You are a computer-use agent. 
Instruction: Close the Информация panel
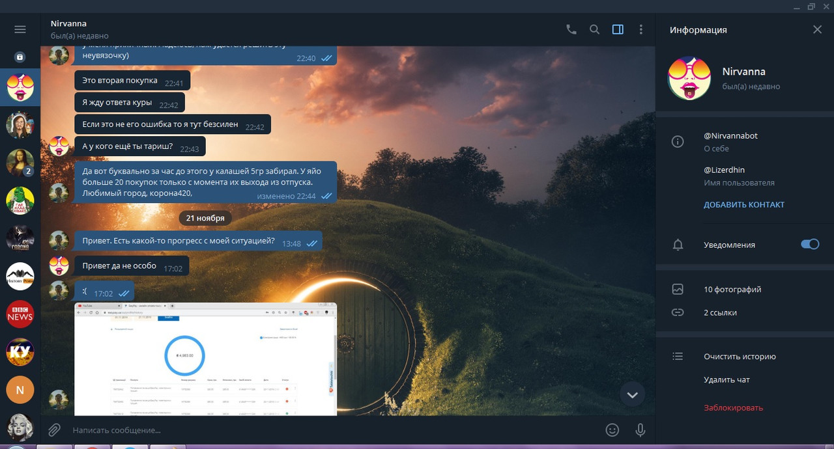pos(818,29)
